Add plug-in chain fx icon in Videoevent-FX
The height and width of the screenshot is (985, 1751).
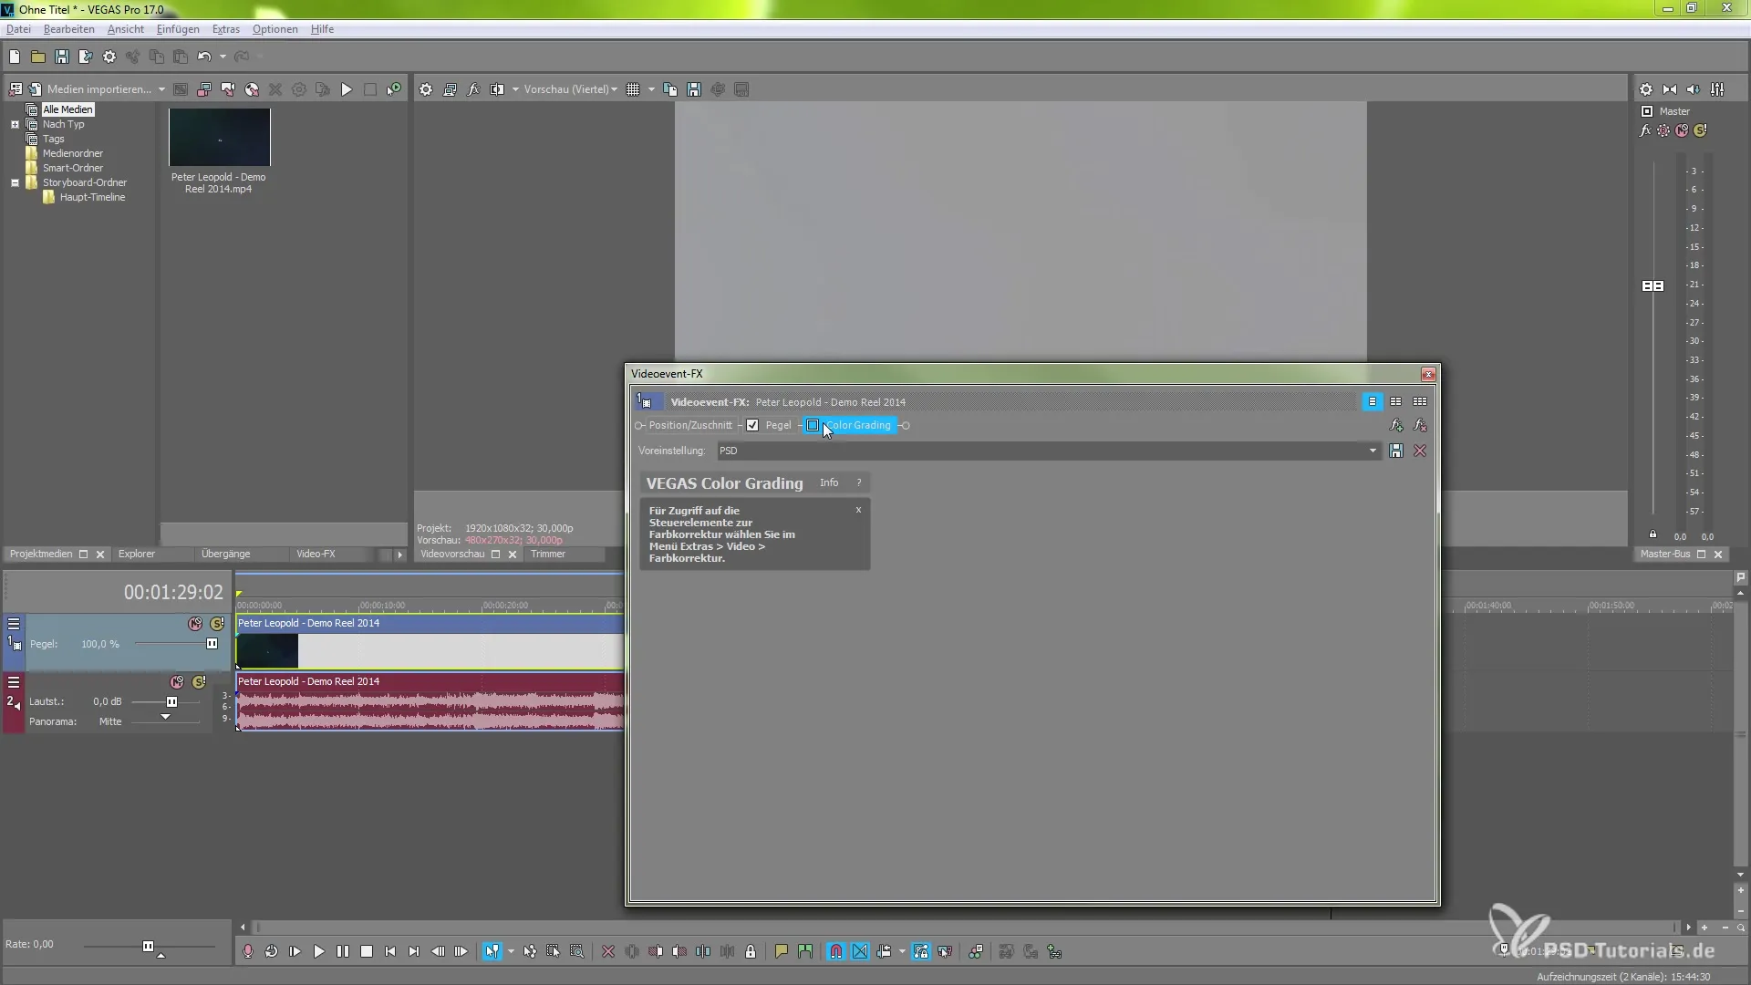1396,425
